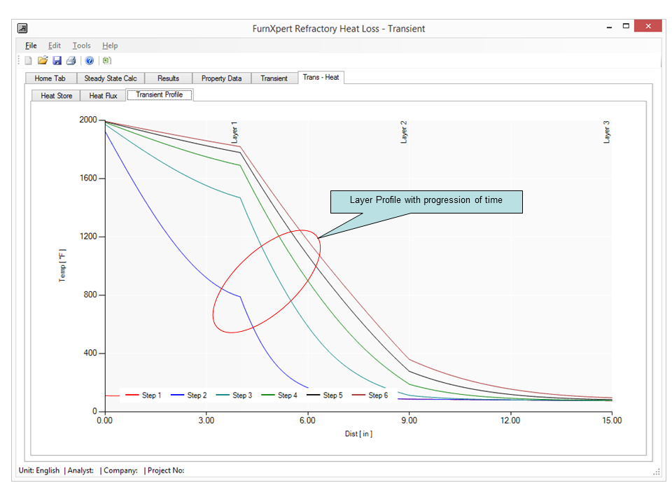Switch to the Heat Flux sub-tab
Image resolution: width=672 pixels, height=504 pixels.
103,96
